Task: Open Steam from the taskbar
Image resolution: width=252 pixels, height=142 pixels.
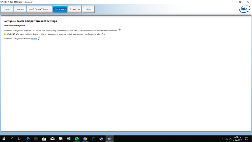Action: [x=101, y=139]
